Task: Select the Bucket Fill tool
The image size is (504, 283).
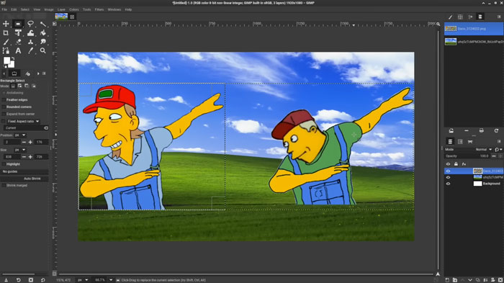Action: pyautogui.click(x=42, y=33)
